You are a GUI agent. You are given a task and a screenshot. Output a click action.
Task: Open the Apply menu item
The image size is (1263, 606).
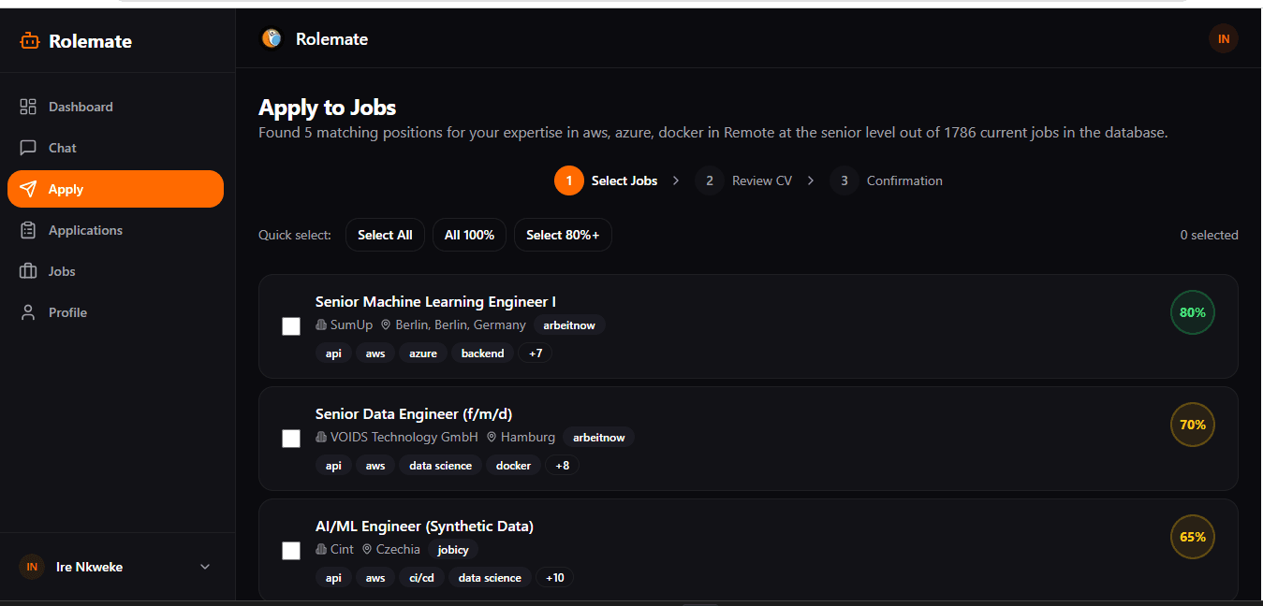pos(115,189)
